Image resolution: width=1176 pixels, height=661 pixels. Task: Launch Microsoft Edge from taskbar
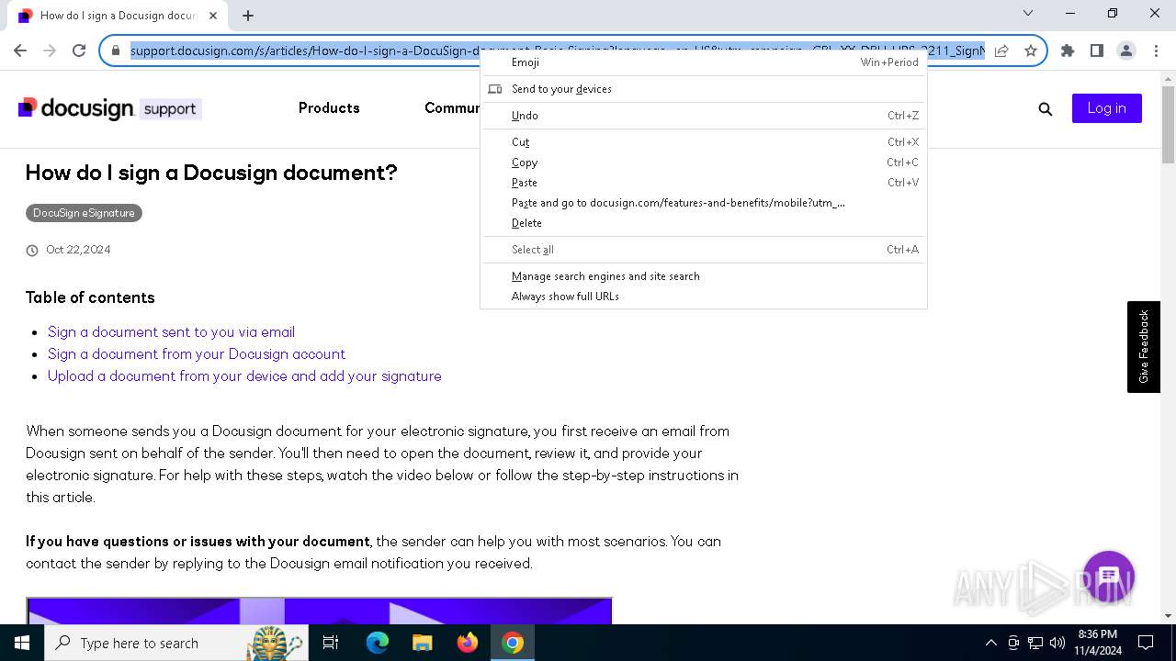tap(378, 643)
